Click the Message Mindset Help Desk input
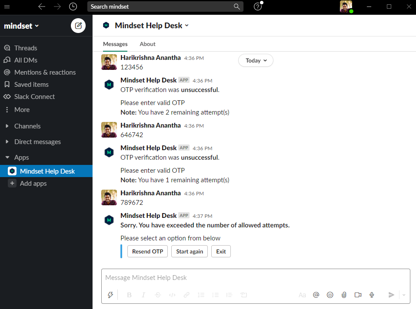This screenshot has height=309, width=416. (x=256, y=277)
